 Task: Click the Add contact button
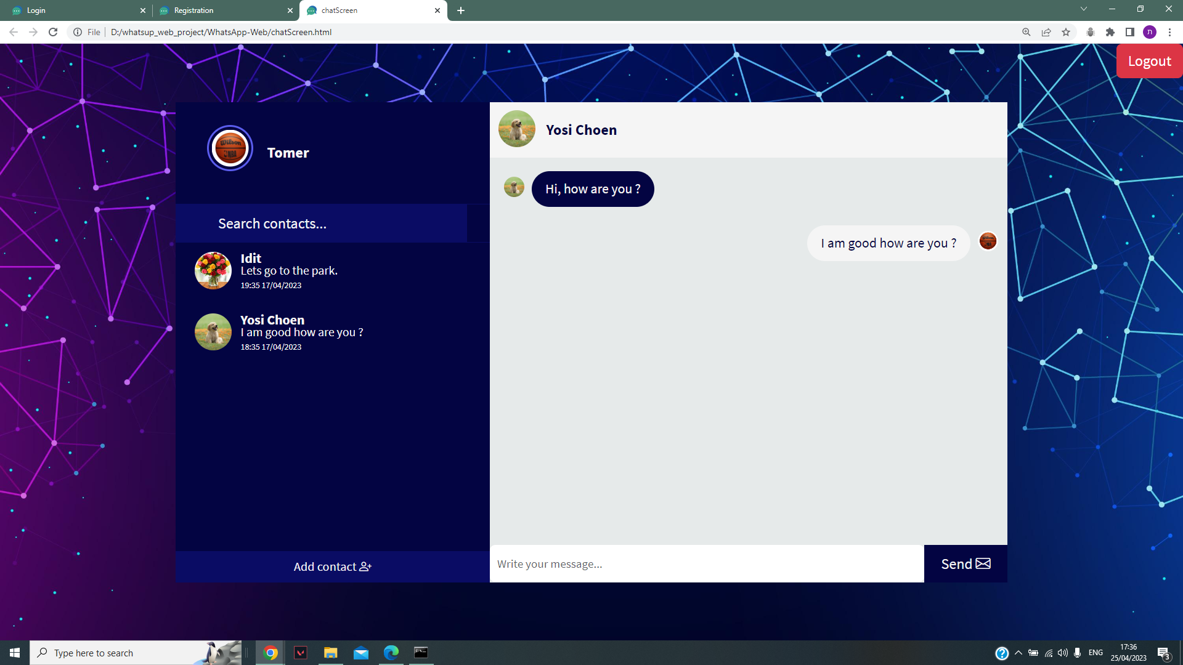(x=333, y=566)
